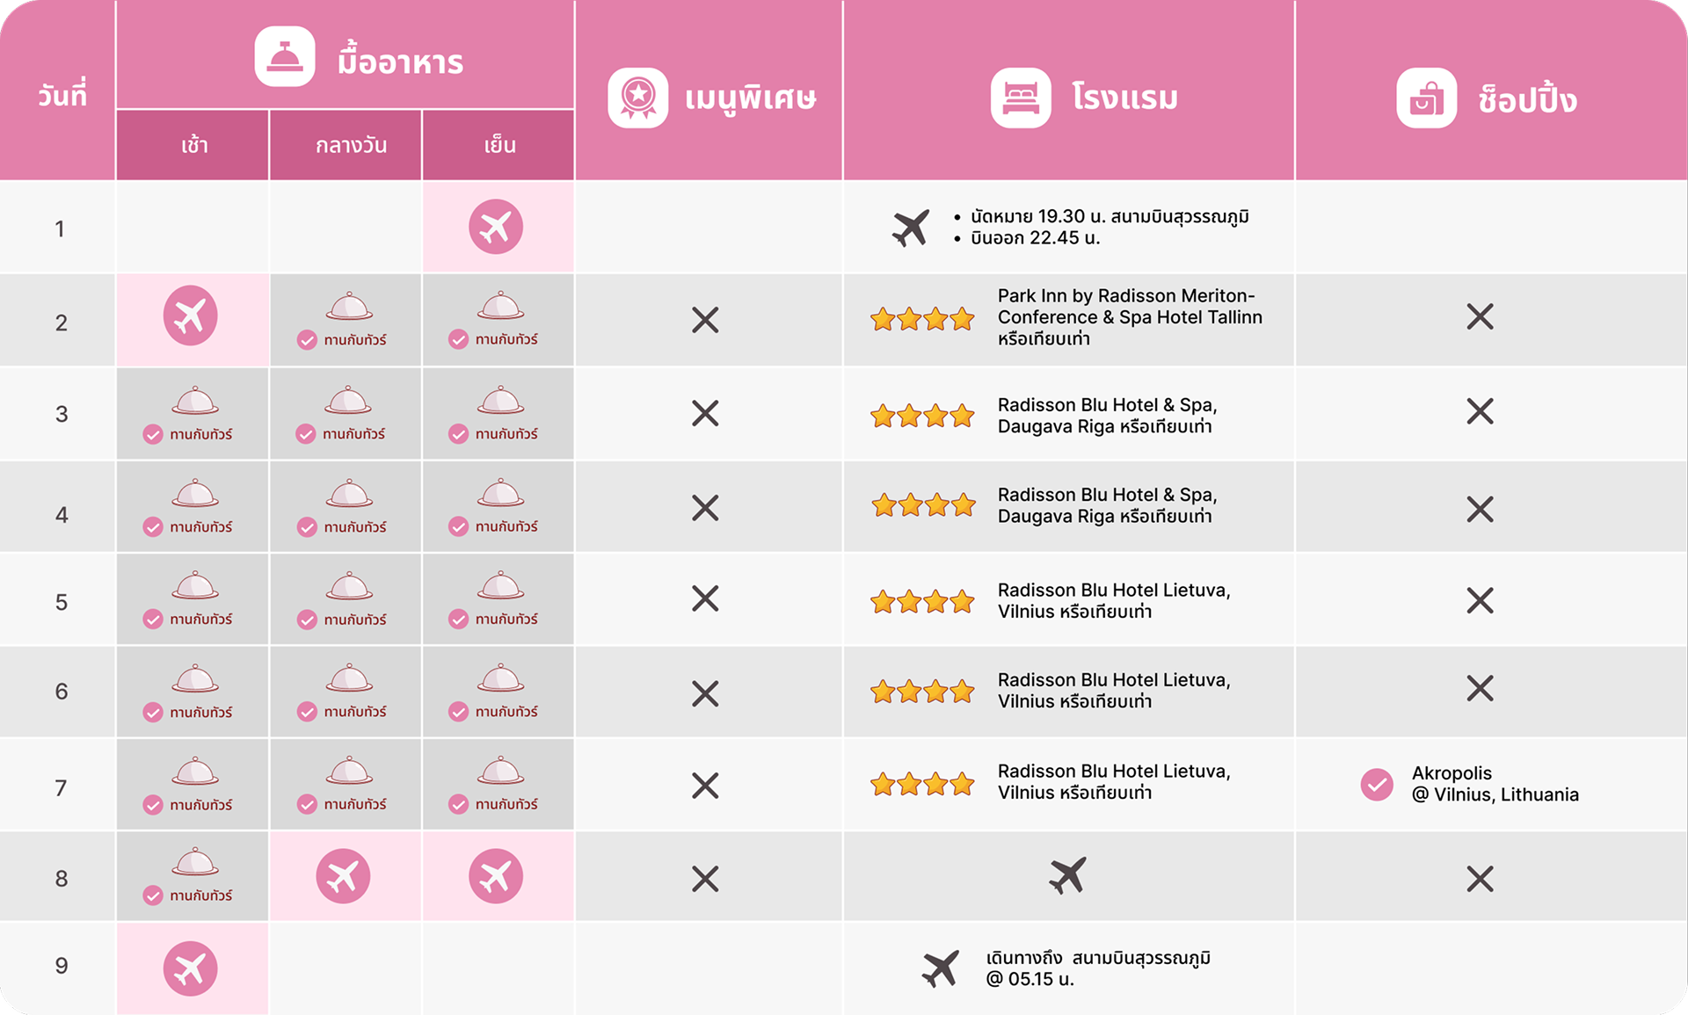Select the เย็น dinner column header
Image resolution: width=1688 pixels, height=1015 pixels.
(499, 145)
